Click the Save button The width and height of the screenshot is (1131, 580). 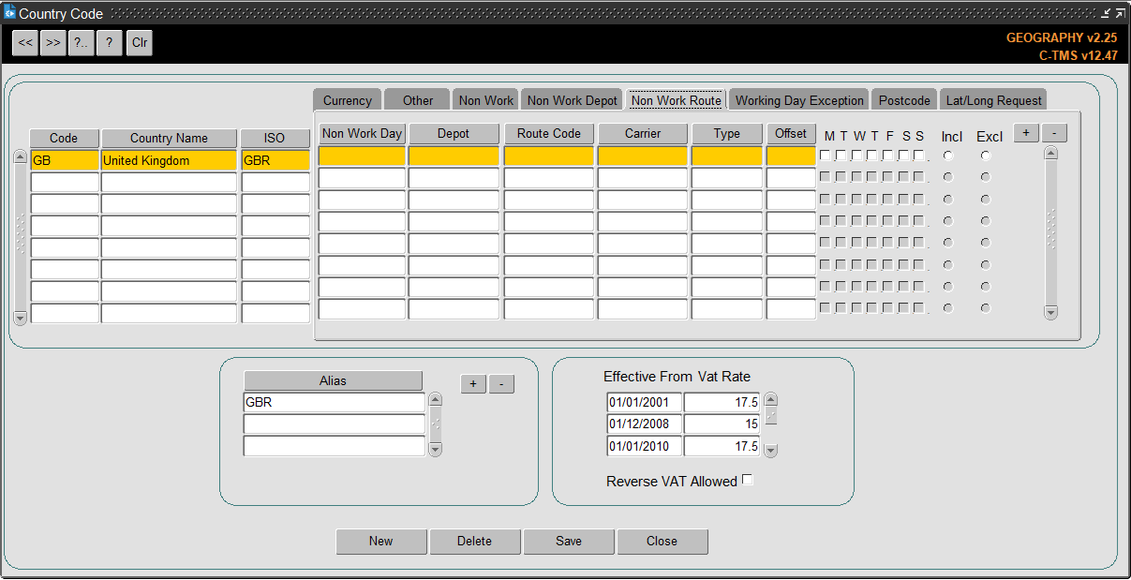click(569, 541)
